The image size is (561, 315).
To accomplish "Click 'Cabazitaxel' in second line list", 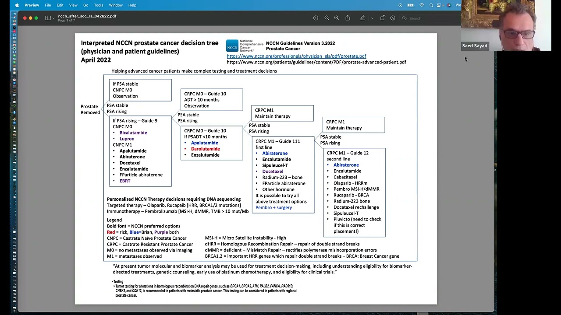I will tap(345, 177).
